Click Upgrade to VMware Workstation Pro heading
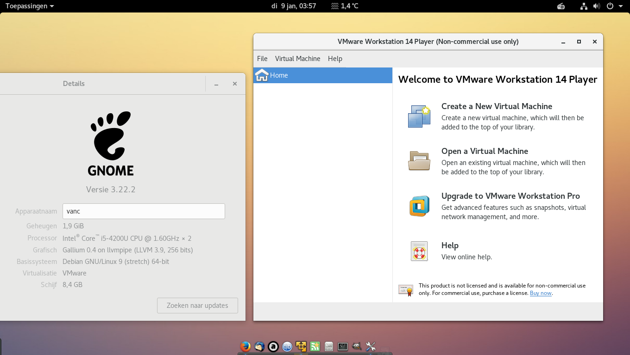 pyautogui.click(x=510, y=196)
